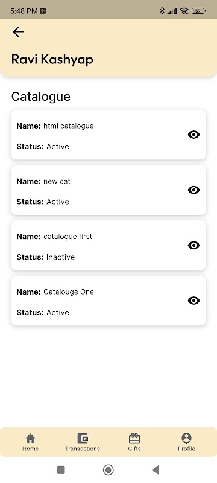Viewport: 217px width, 483px height.
Task: Tap the Ravi Kashyap header name
Action: (52, 59)
